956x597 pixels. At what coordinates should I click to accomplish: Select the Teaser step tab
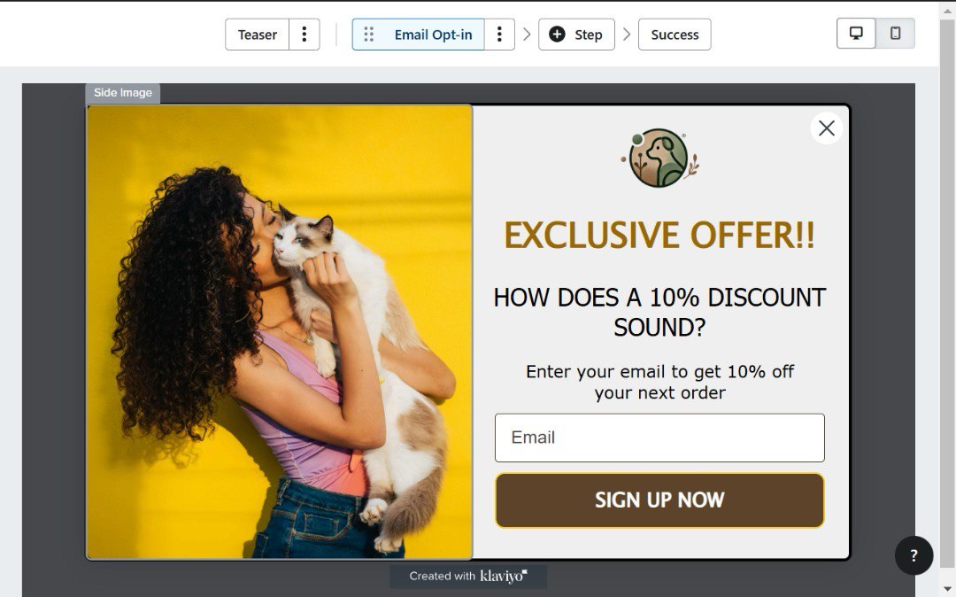pos(258,35)
